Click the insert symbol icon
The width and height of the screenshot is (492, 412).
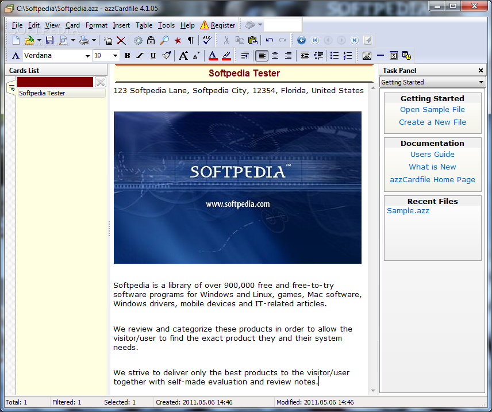coord(394,56)
